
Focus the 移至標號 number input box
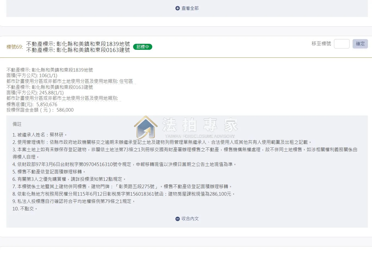(342, 44)
